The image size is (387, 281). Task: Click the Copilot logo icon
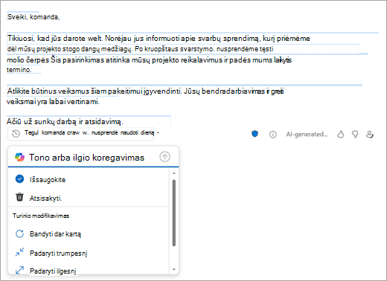coord(19,157)
